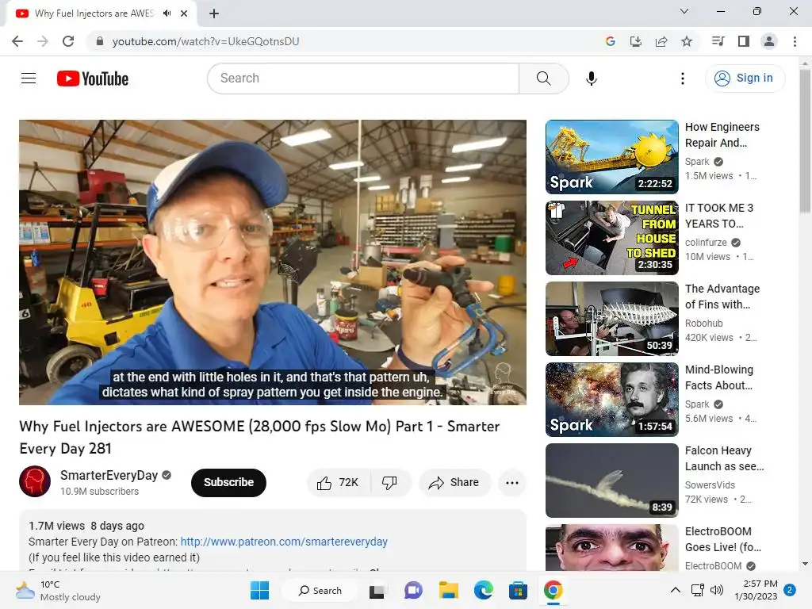Close the Why Fuel Injectors tab
Screen dimensions: 812x609
184,13
